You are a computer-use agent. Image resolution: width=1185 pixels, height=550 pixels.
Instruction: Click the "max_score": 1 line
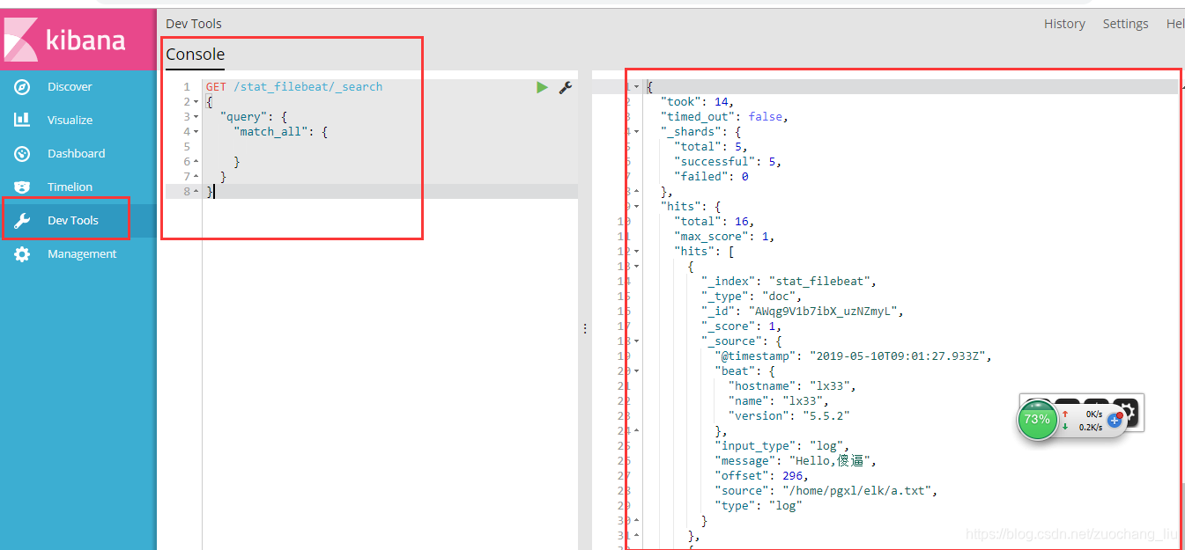724,237
